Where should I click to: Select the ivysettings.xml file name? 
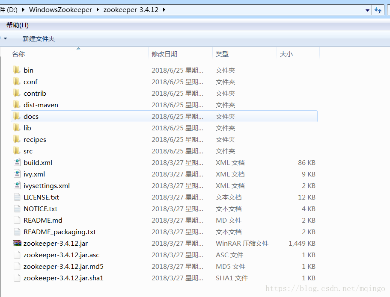click(x=47, y=186)
